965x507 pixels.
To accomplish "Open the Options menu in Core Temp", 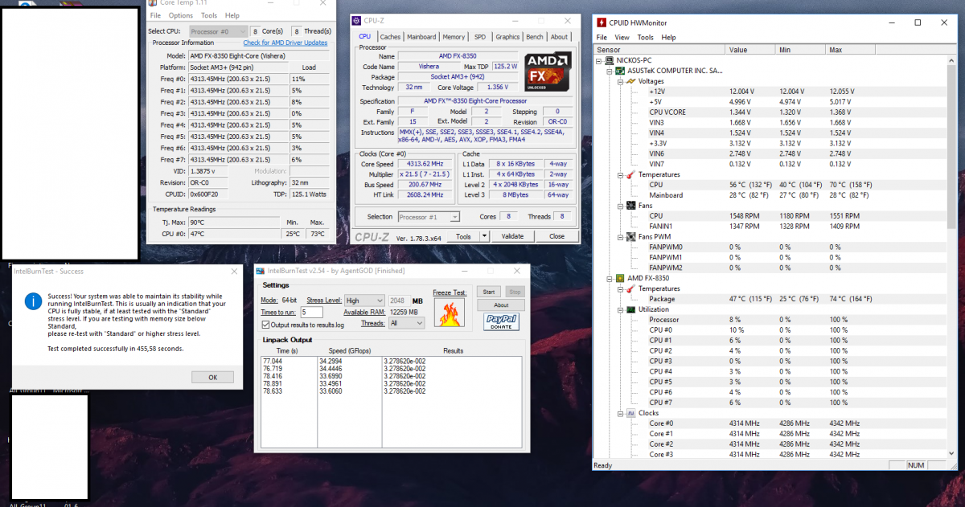I will pyautogui.click(x=181, y=15).
